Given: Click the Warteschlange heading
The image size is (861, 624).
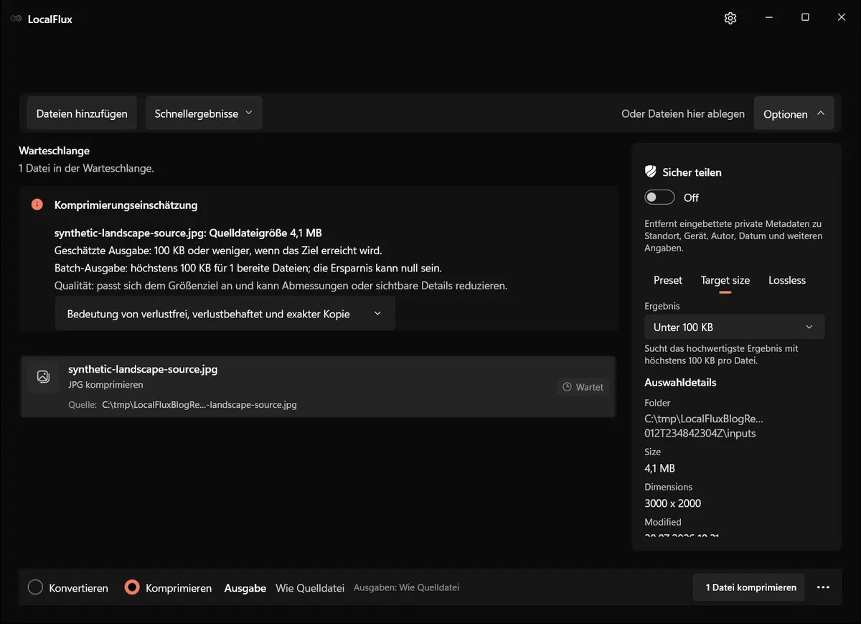Looking at the screenshot, I should 54,151.
